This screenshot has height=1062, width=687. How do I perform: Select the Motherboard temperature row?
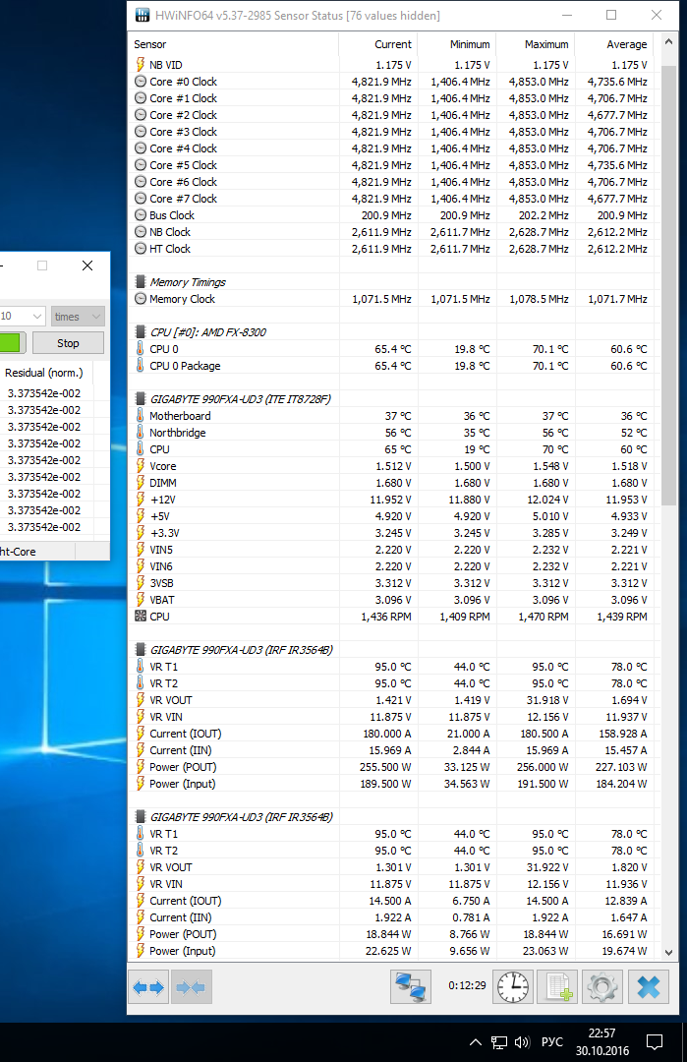point(391,416)
